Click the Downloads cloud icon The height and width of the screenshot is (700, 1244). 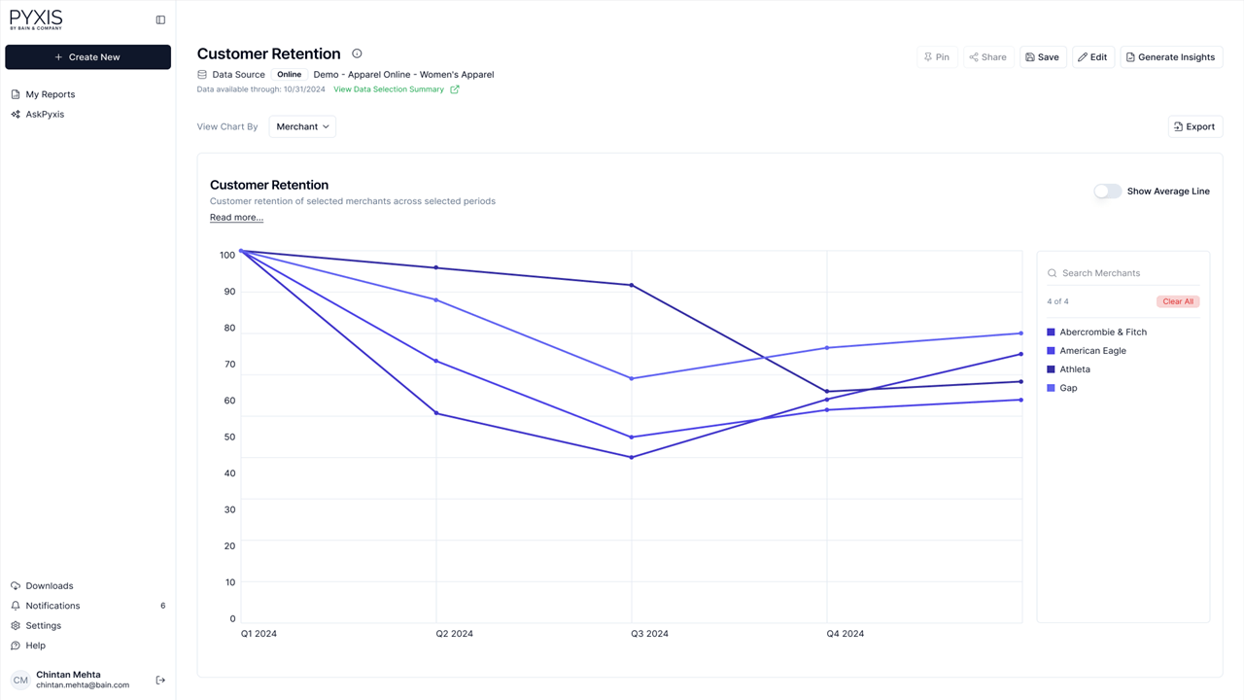click(x=16, y=586)
